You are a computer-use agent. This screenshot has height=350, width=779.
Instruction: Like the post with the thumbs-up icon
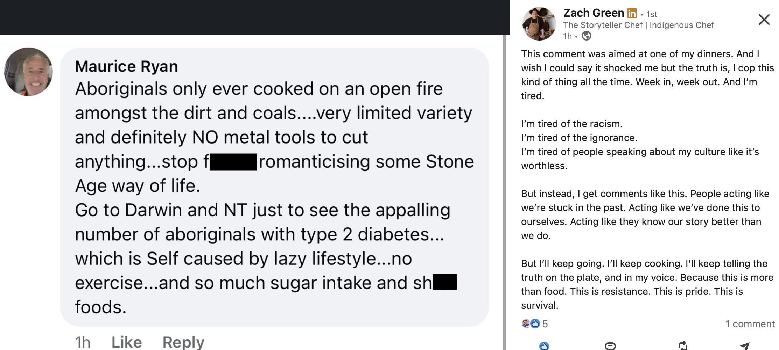click(x=544, y=346)
